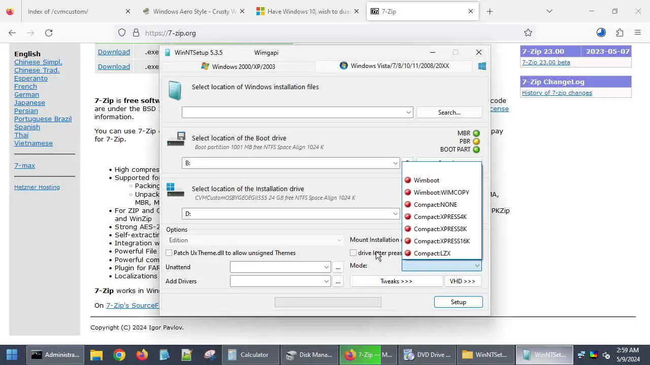This screenshot has height=365, width=650.
Task: Open Firefox application hamburger menu
Action: click(638, 33)
